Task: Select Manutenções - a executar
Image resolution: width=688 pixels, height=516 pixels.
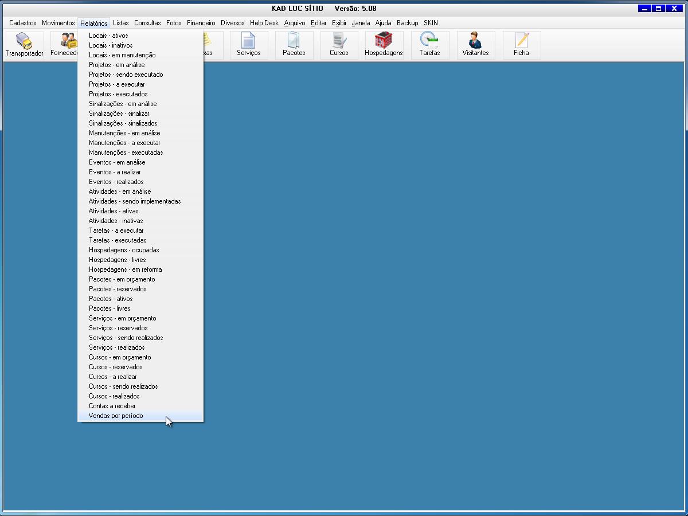Action: (140, 143)
